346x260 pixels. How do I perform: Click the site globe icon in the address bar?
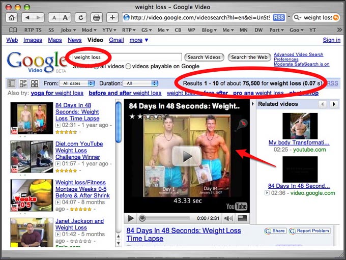pyautogui.click(x=126, y=17)
